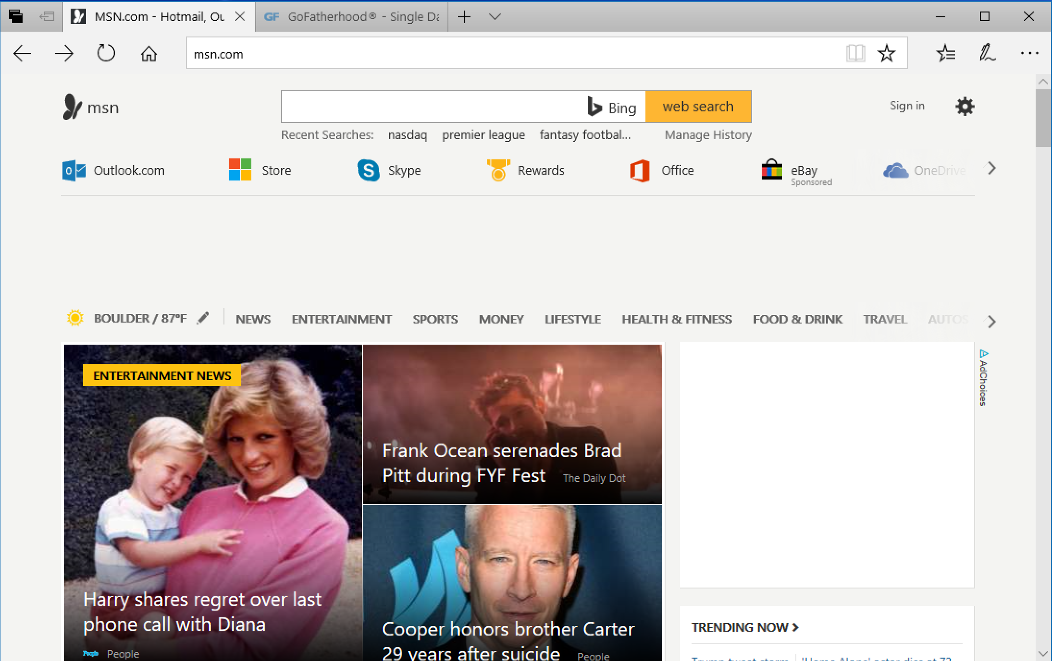Viewport: 1052px width, 661px height.
Task: Open the Favorites hub
Action: (945, 53)
